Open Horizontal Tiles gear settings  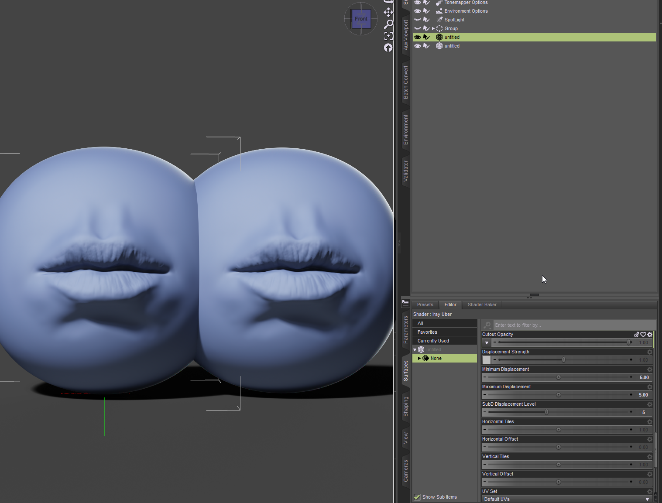[650, 422]
